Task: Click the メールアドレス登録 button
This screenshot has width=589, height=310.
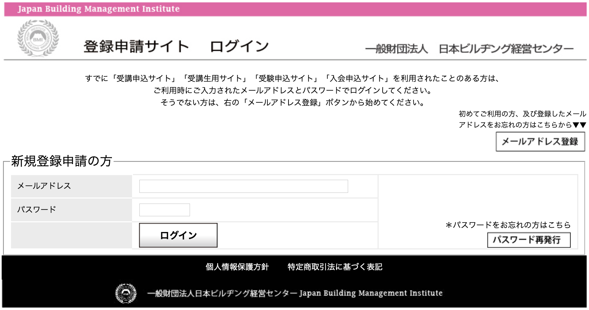Action: pyautogui.click(x=540, y=142)
